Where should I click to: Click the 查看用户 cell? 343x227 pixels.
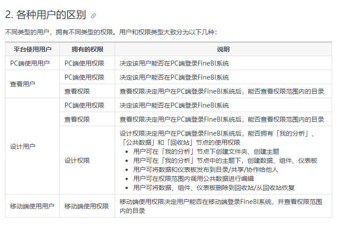[x=32, y=84]
